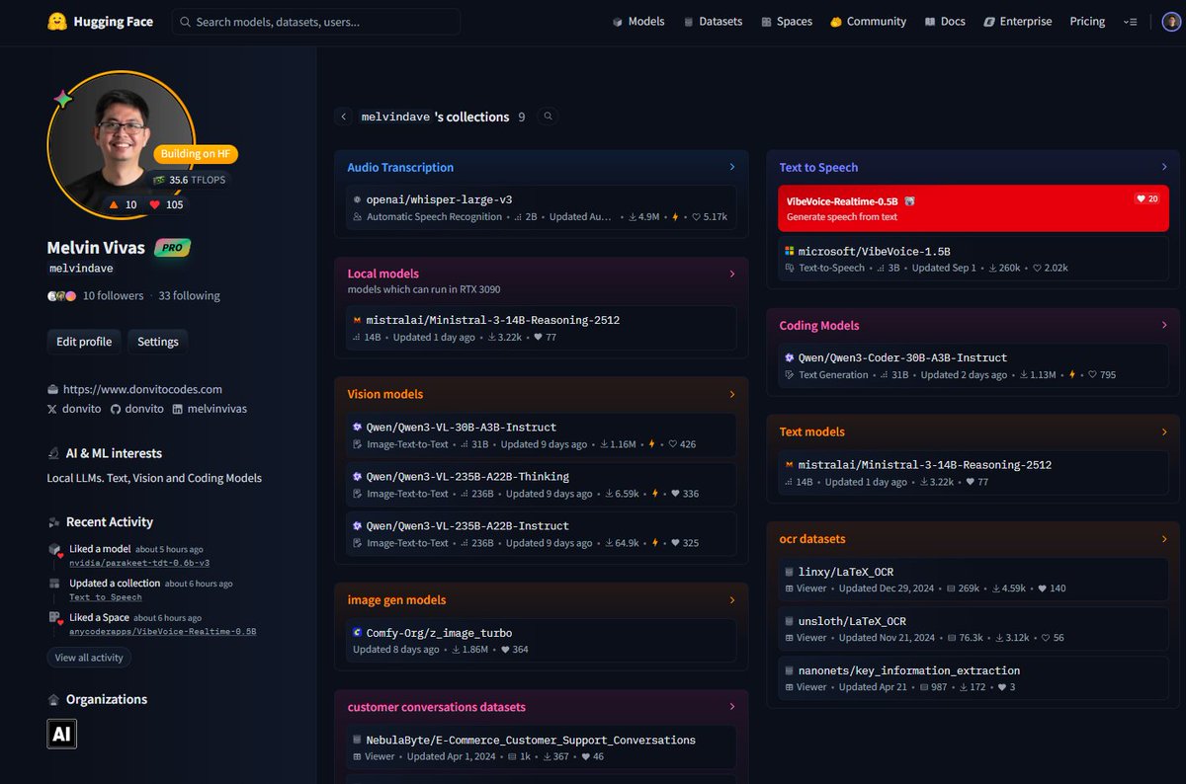
Task: Expand the Text to Speech collection arrow
Action: [x=1164, y=168]
